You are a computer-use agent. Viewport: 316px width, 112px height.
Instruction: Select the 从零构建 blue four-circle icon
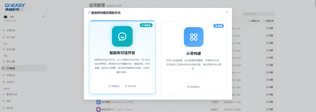pos(193,37)
